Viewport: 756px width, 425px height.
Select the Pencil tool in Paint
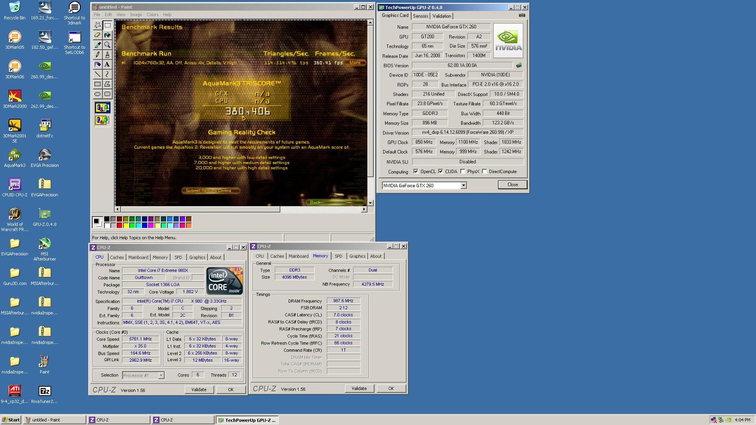(97, 55)
